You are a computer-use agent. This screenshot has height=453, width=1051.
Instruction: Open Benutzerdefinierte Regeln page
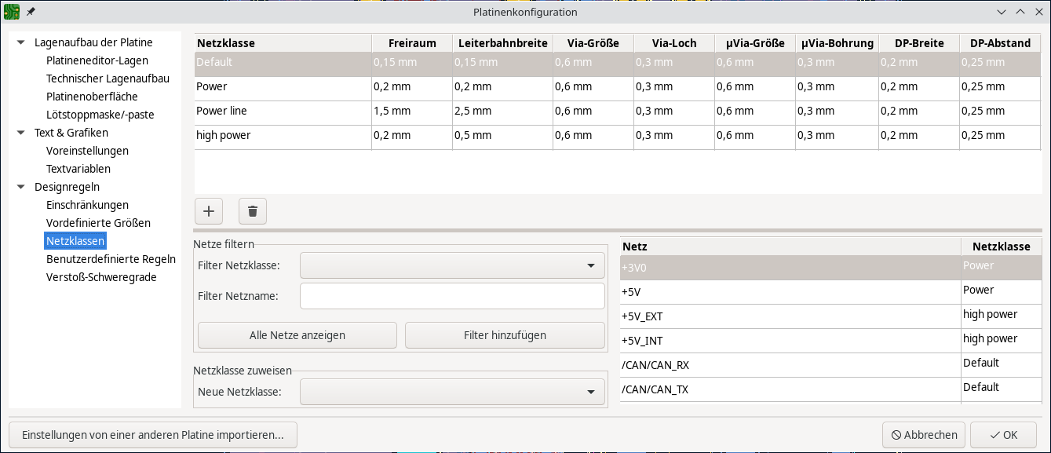coord(111,259)
